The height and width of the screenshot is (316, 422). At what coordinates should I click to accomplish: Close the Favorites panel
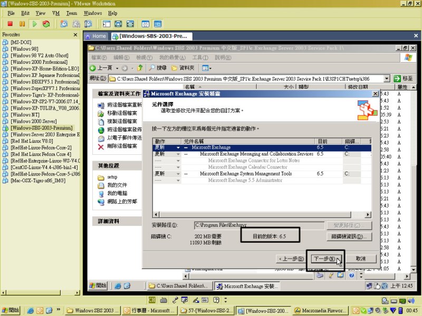point(75,35)
